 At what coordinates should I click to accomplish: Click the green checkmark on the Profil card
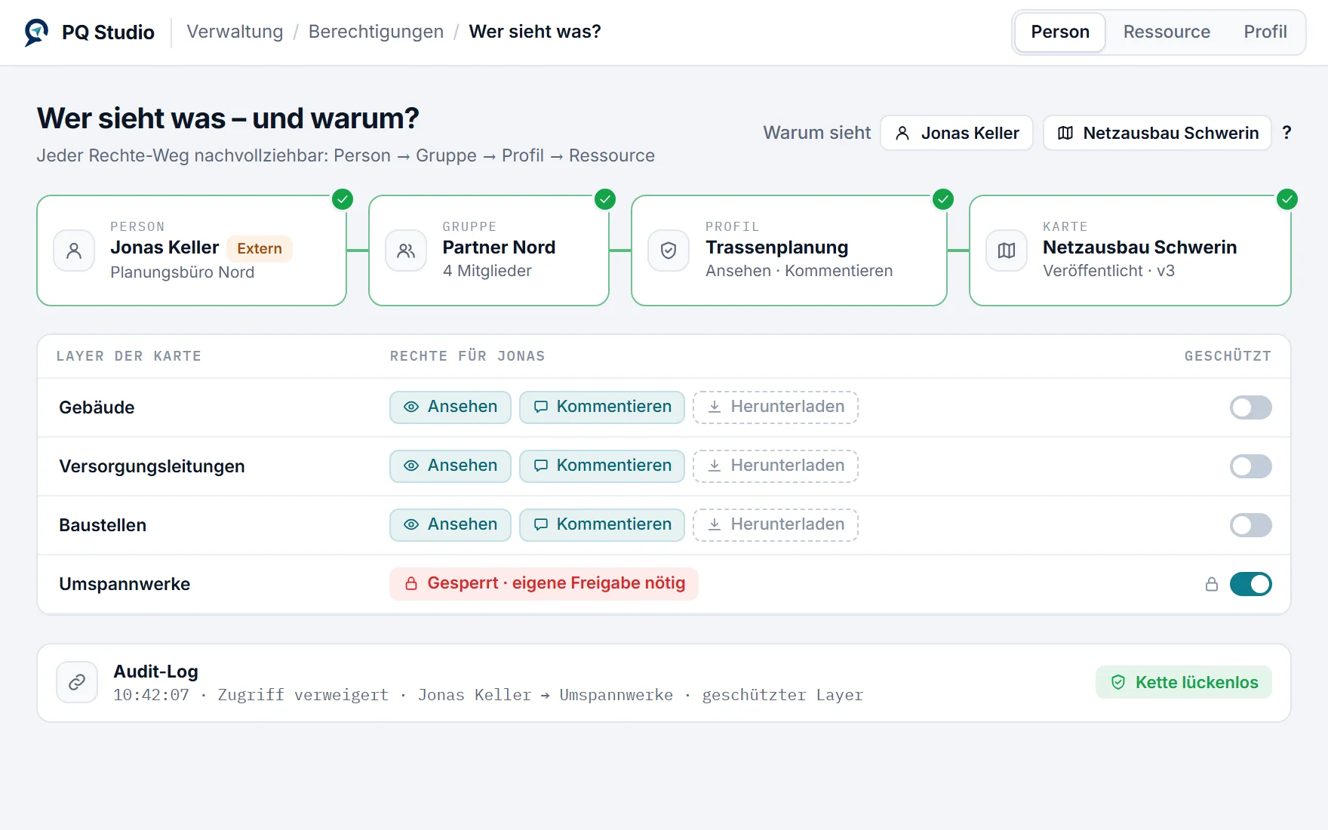click(x=943, y=199)
